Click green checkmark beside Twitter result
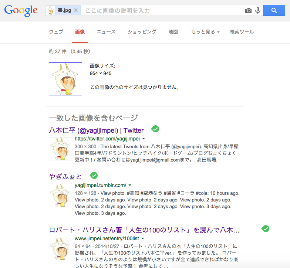Screen dimensions: 290x268 [x=155, y=129]
